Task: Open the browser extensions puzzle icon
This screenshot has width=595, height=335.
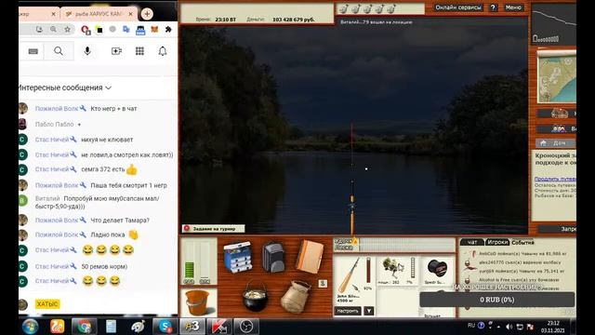Action: coord(168,29)
